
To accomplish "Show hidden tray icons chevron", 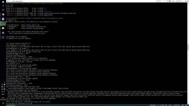I will pos(4,82).
